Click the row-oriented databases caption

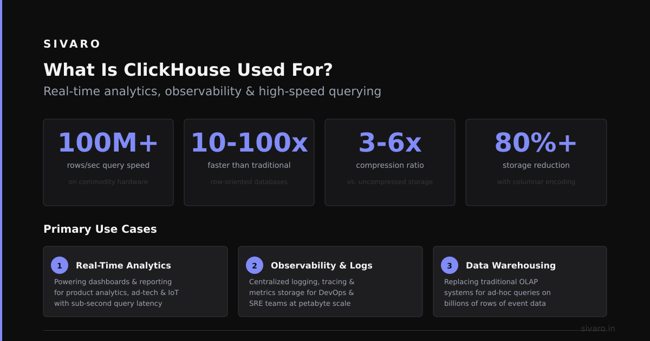click(x=249, y=182)
